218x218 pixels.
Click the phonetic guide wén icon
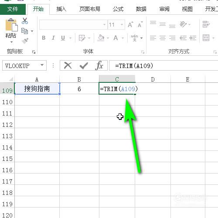click(x=134, y=38)
